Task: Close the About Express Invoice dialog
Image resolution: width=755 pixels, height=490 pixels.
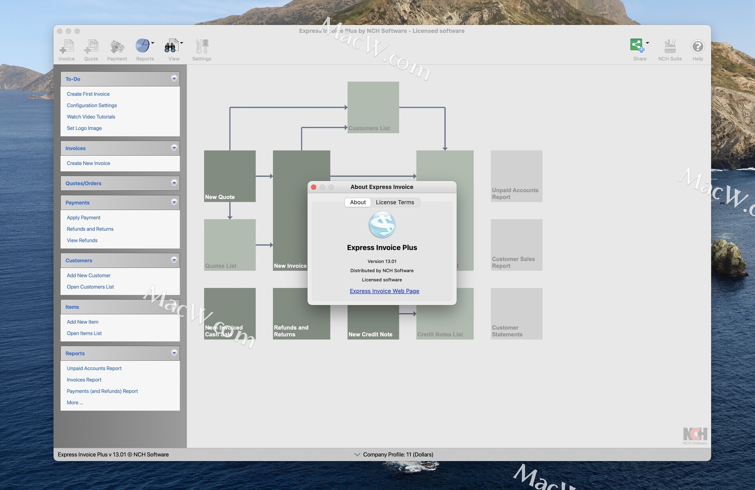Action: pos(314,187)
